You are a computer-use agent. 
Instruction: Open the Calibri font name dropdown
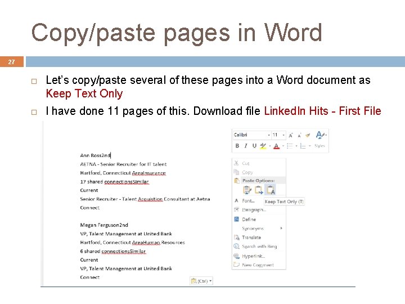(x=269, y=135)
